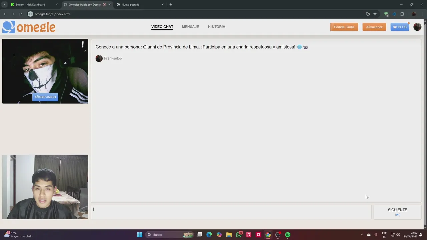Open Spotify from taskbar

(288, 235)
